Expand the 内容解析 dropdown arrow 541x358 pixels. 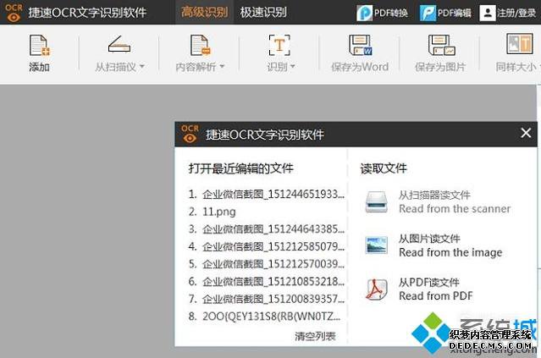pyautogui.click(x=222, y=67)
